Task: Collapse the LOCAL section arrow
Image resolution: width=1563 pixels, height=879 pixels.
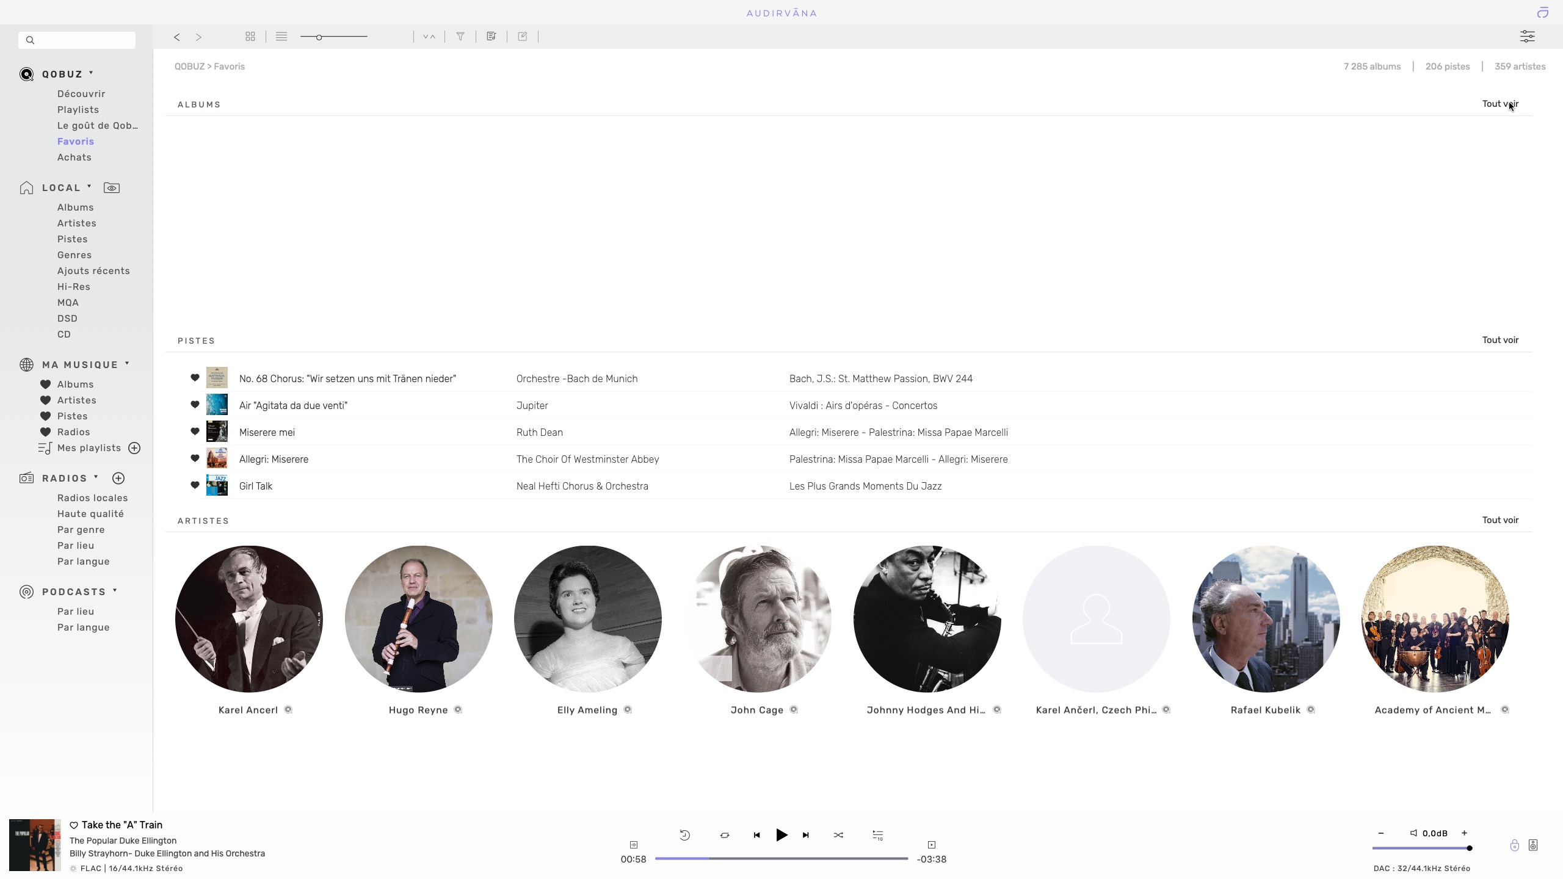Action: click(89, 186)
